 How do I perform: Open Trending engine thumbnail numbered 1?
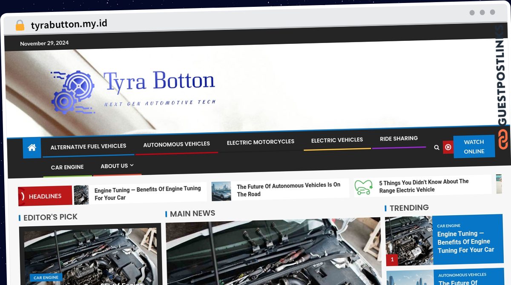click(x=409, y=241)
